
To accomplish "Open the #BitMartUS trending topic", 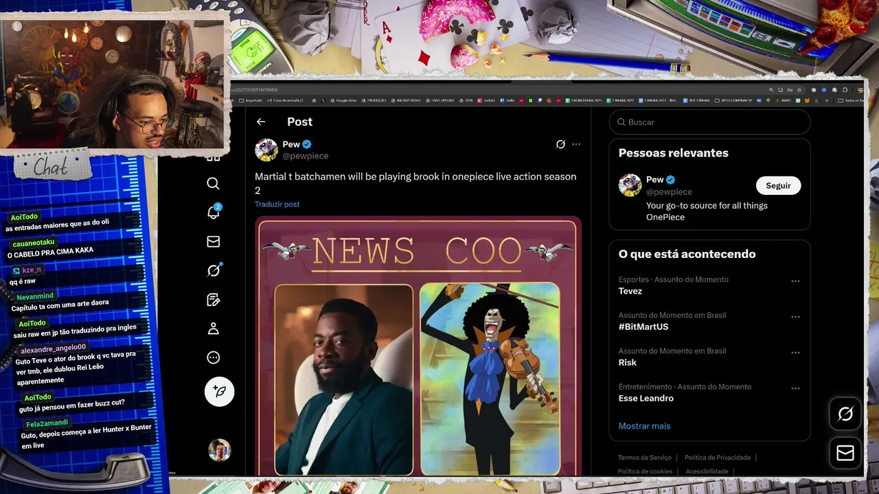I will click(643, 327).
